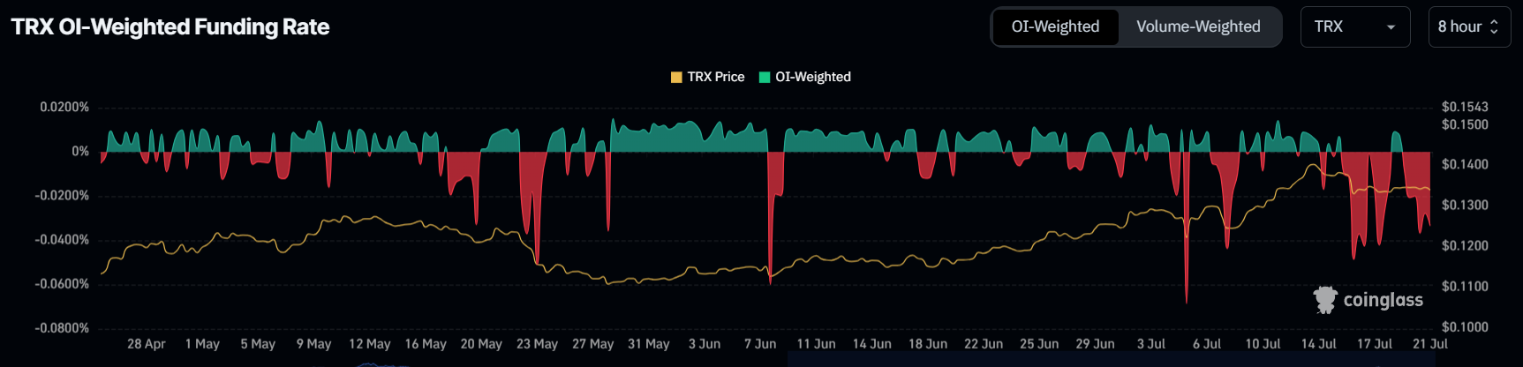The width and height of the screenshot is (1523, 367).
Task: Click the 10 Jul date axis label
Action: click(1263, 344)
